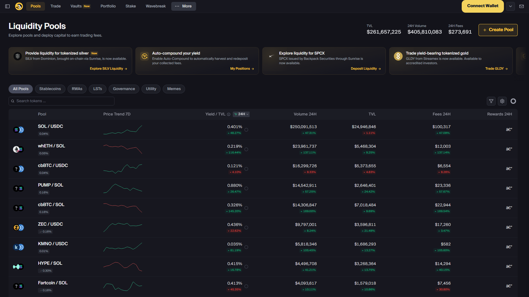
Task: Open the pool filter funnel icon
Action: point(491,101)
